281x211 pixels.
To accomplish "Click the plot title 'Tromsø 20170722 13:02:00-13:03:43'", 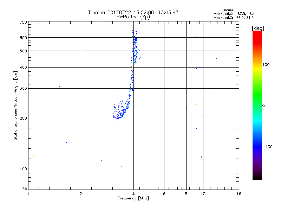I will (133, 12).
